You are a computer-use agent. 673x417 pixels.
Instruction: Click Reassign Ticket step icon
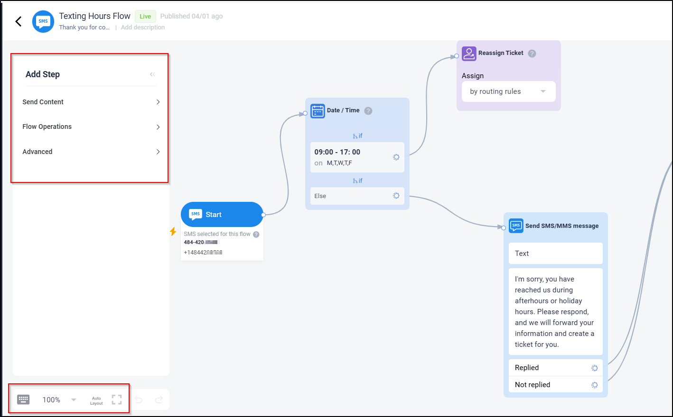point(469,54)
